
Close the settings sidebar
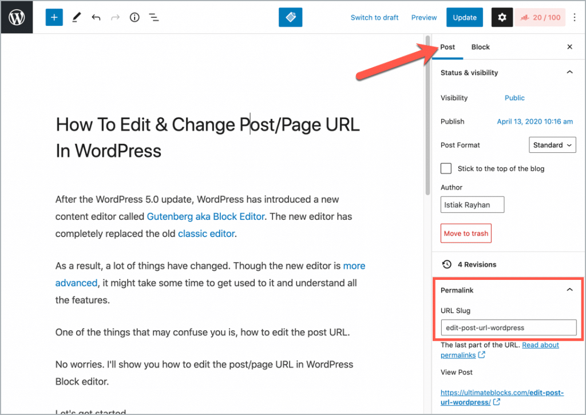pos(569,47)
